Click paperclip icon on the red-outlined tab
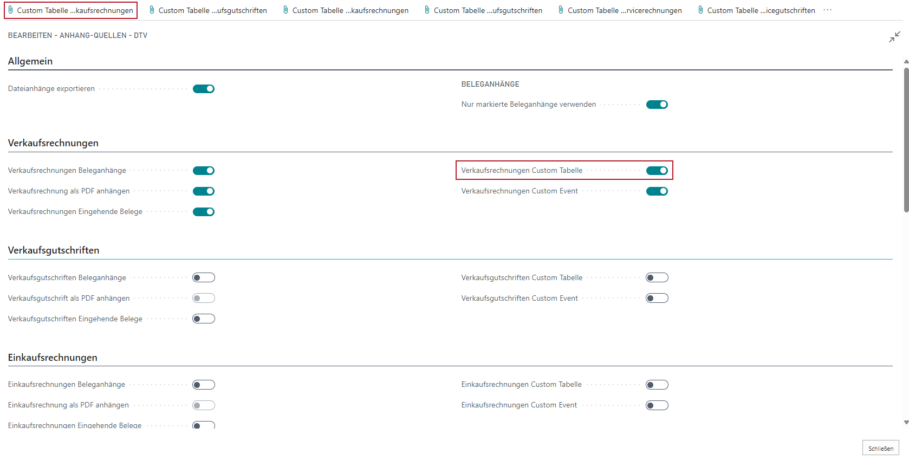The width and height of the screenshot is (909, 460). (10, 10)
